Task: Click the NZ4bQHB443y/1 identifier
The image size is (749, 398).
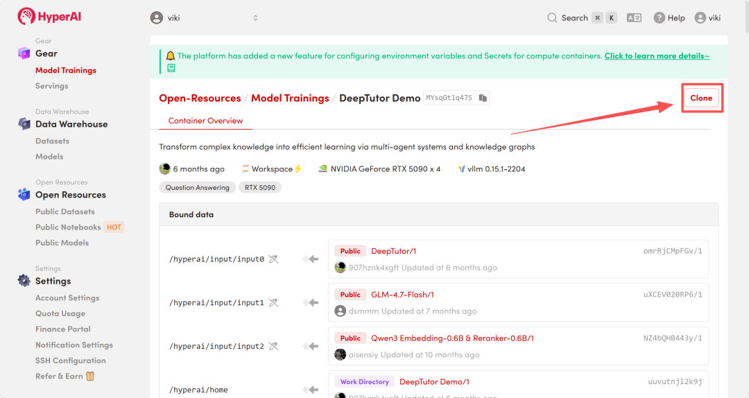Action: (673, 338)
